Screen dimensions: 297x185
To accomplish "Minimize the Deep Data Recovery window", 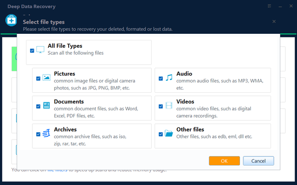I will click(x=280, y=6).
